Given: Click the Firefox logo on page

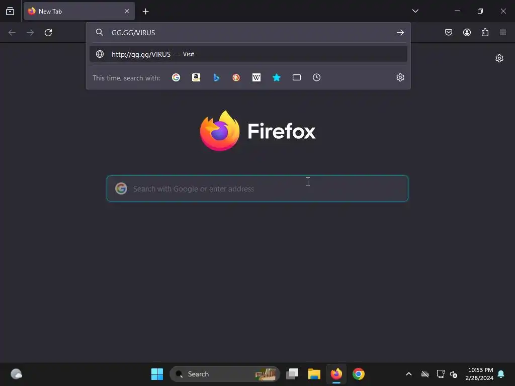Looking at the screenshot, I should (220, 131).
